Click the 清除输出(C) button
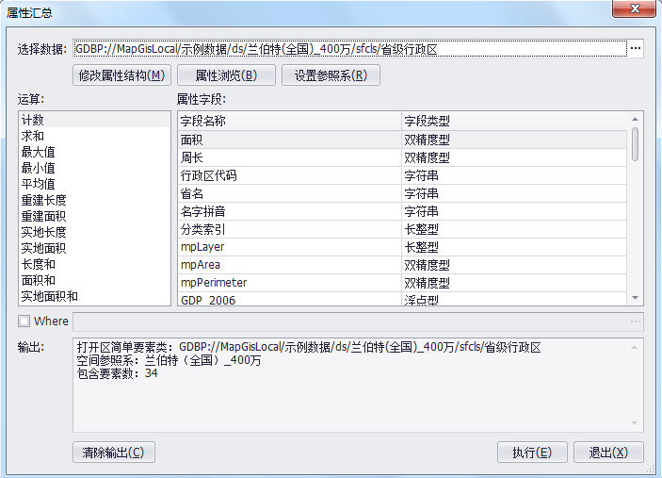 113,453
